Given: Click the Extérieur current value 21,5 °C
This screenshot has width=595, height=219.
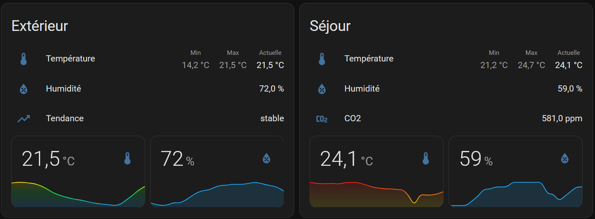Looking at the screenshot, I should click(x=270, y=65).
